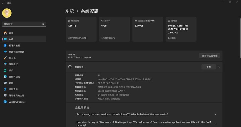Screen dimensions: 241x127
Task: Open the Intel Core i7-10750H processor tile
Action: 181,29
